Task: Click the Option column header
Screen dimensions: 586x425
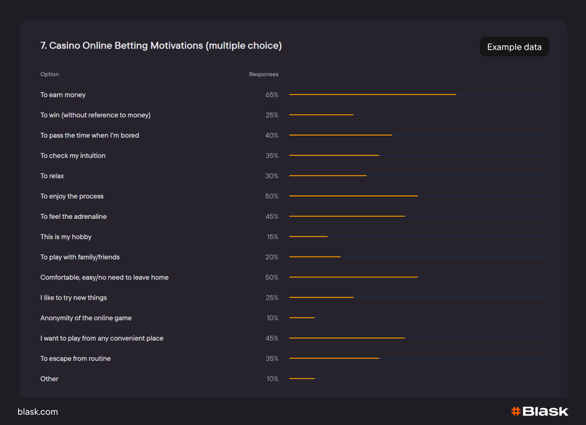Action: (x=50, y=74)
